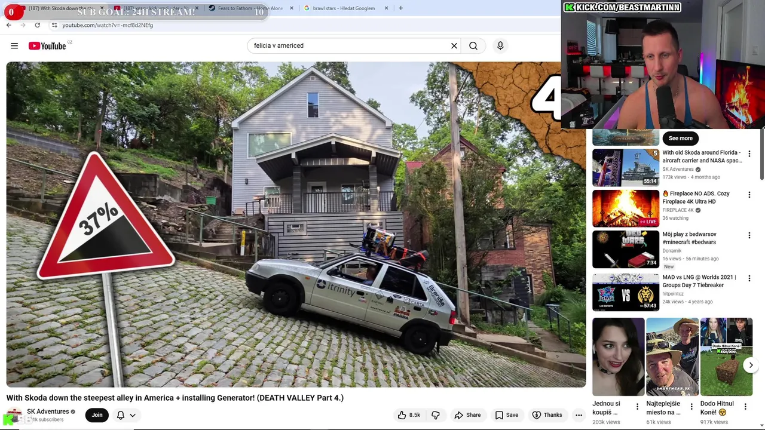Open Najteplejšie miesto short thumbnail

pyautogui.click(x=672, y=357)
